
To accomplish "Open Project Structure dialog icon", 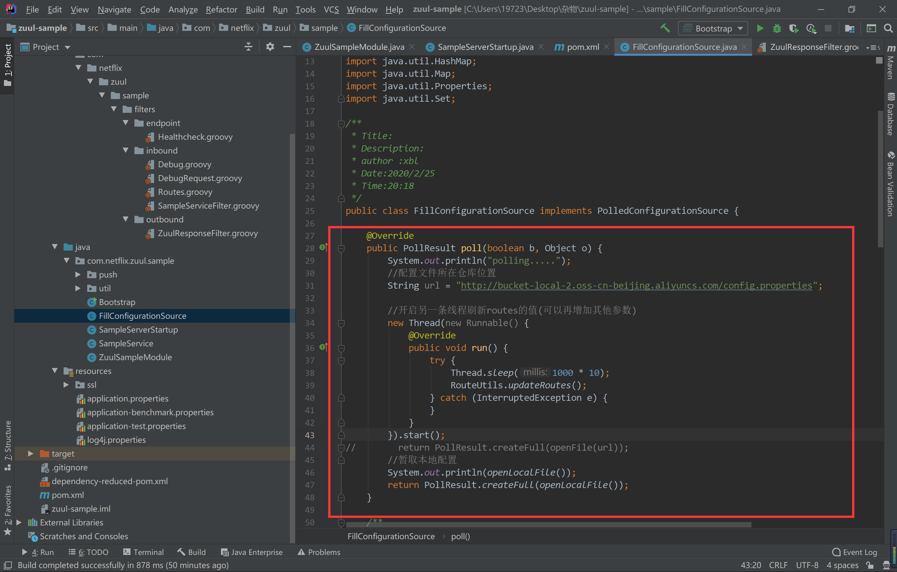I will point(850,28).
